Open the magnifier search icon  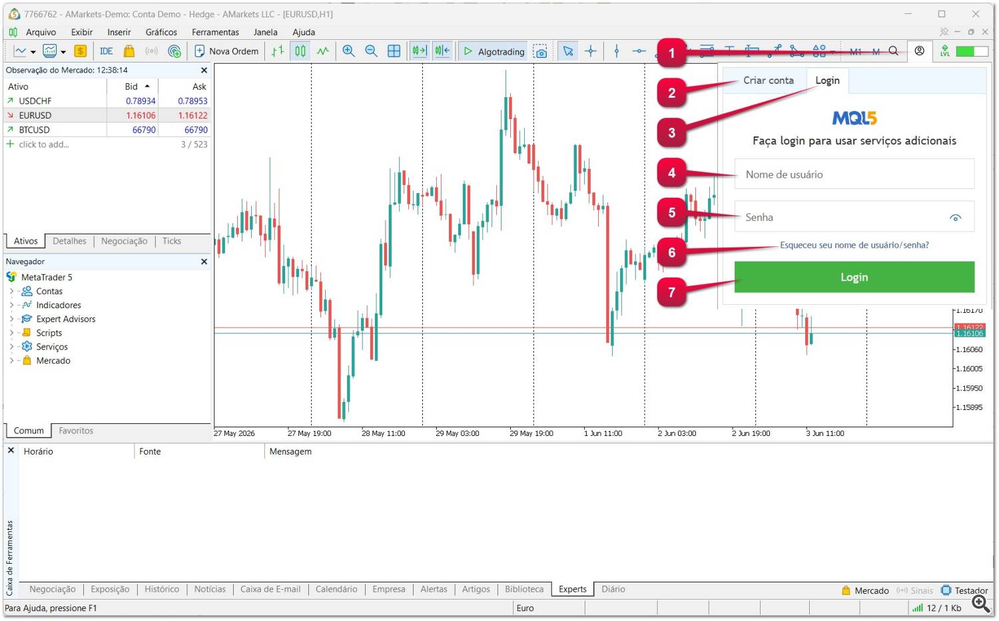(894, 51)
